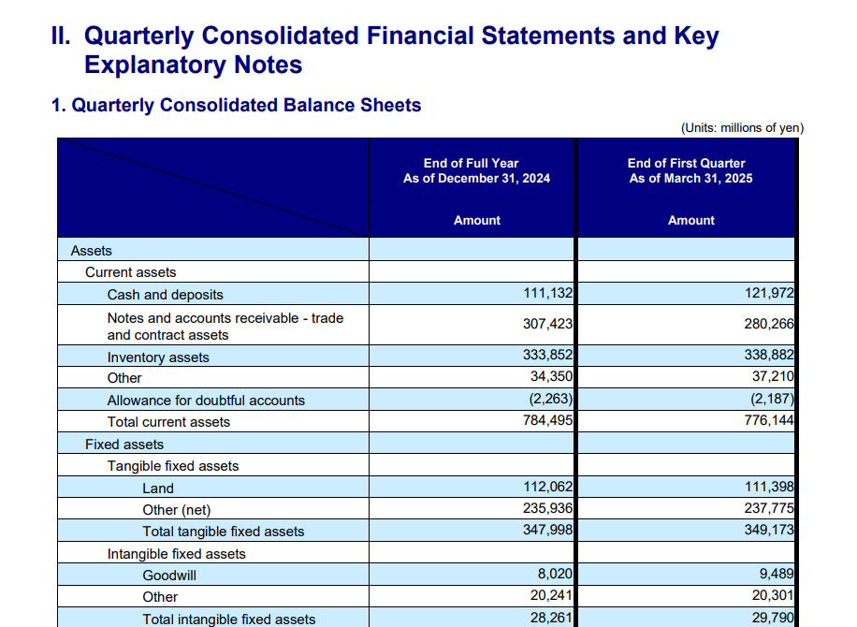This screenshot has height=627, width=857.
Task: Click 'As of March 31, 2025' header text
Action: (x=690, y=178)
